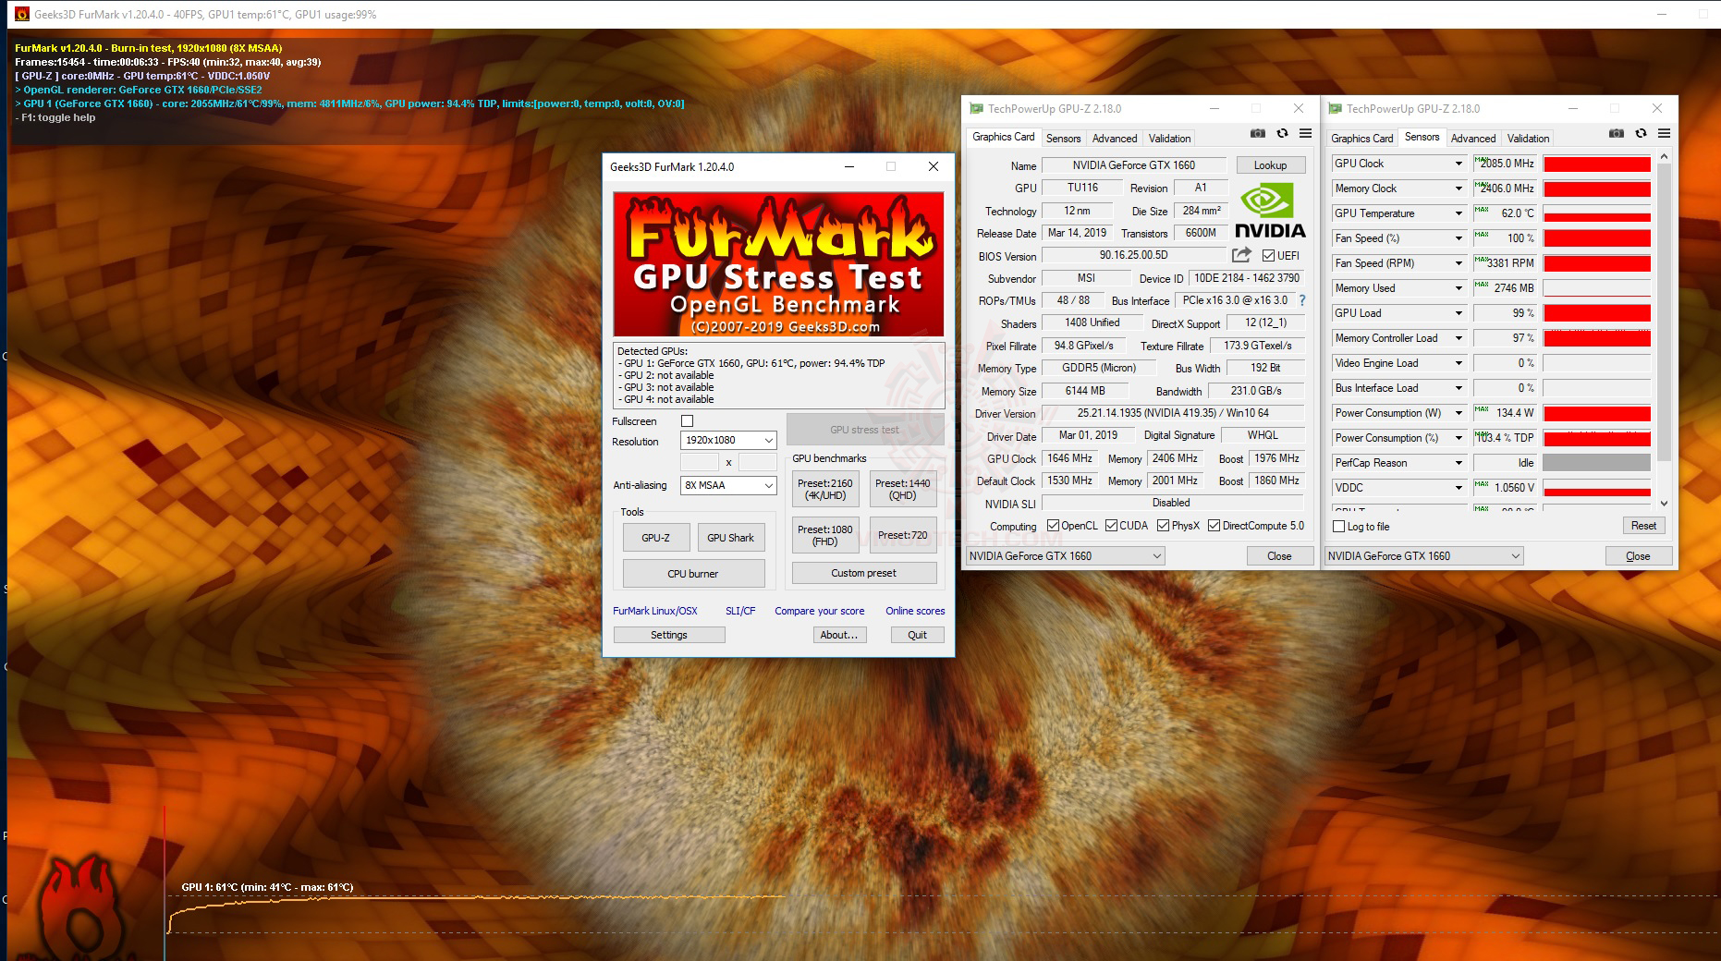Open FurMark Settings
The image size is (1721, 961).
click(669, 635)
